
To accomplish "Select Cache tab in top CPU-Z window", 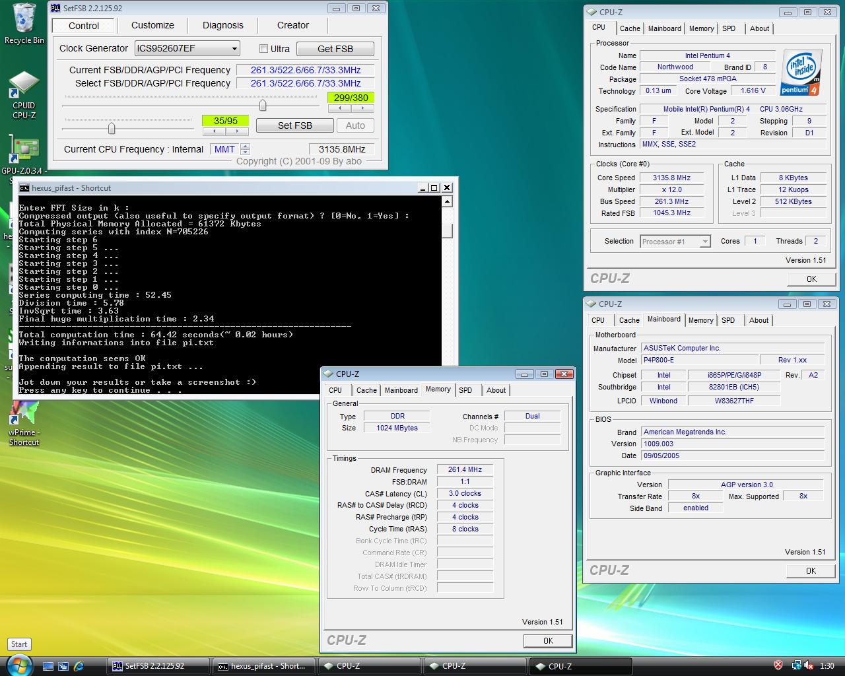I will (630, 28).
